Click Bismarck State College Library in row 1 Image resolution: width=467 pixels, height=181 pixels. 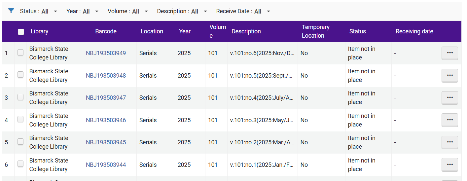coord(49,53)
